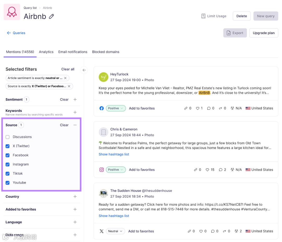Click the link count icon on HeyTurlock mention

pyautogui.click(x=186, y=108)
